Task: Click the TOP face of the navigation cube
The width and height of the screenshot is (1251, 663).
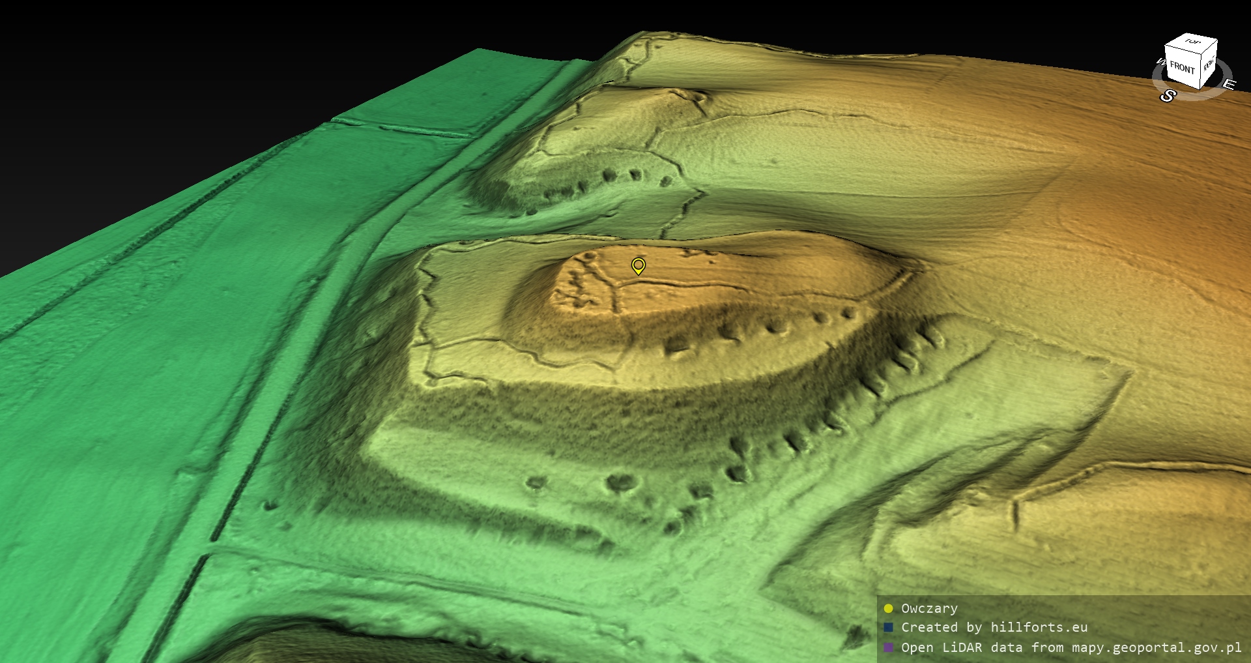Action: pyautogui.click(x=1193, y=42)
